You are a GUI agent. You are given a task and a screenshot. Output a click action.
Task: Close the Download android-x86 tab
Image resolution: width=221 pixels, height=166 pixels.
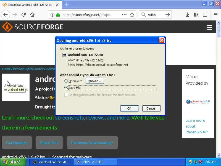(57, 5)
